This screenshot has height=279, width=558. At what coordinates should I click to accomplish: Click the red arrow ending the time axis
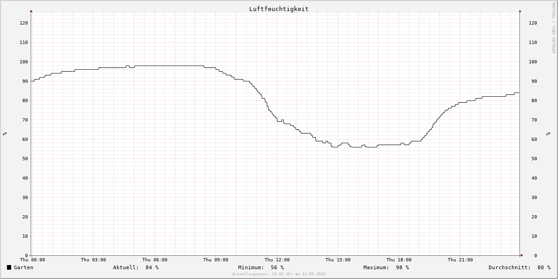[x=521, y=255]
